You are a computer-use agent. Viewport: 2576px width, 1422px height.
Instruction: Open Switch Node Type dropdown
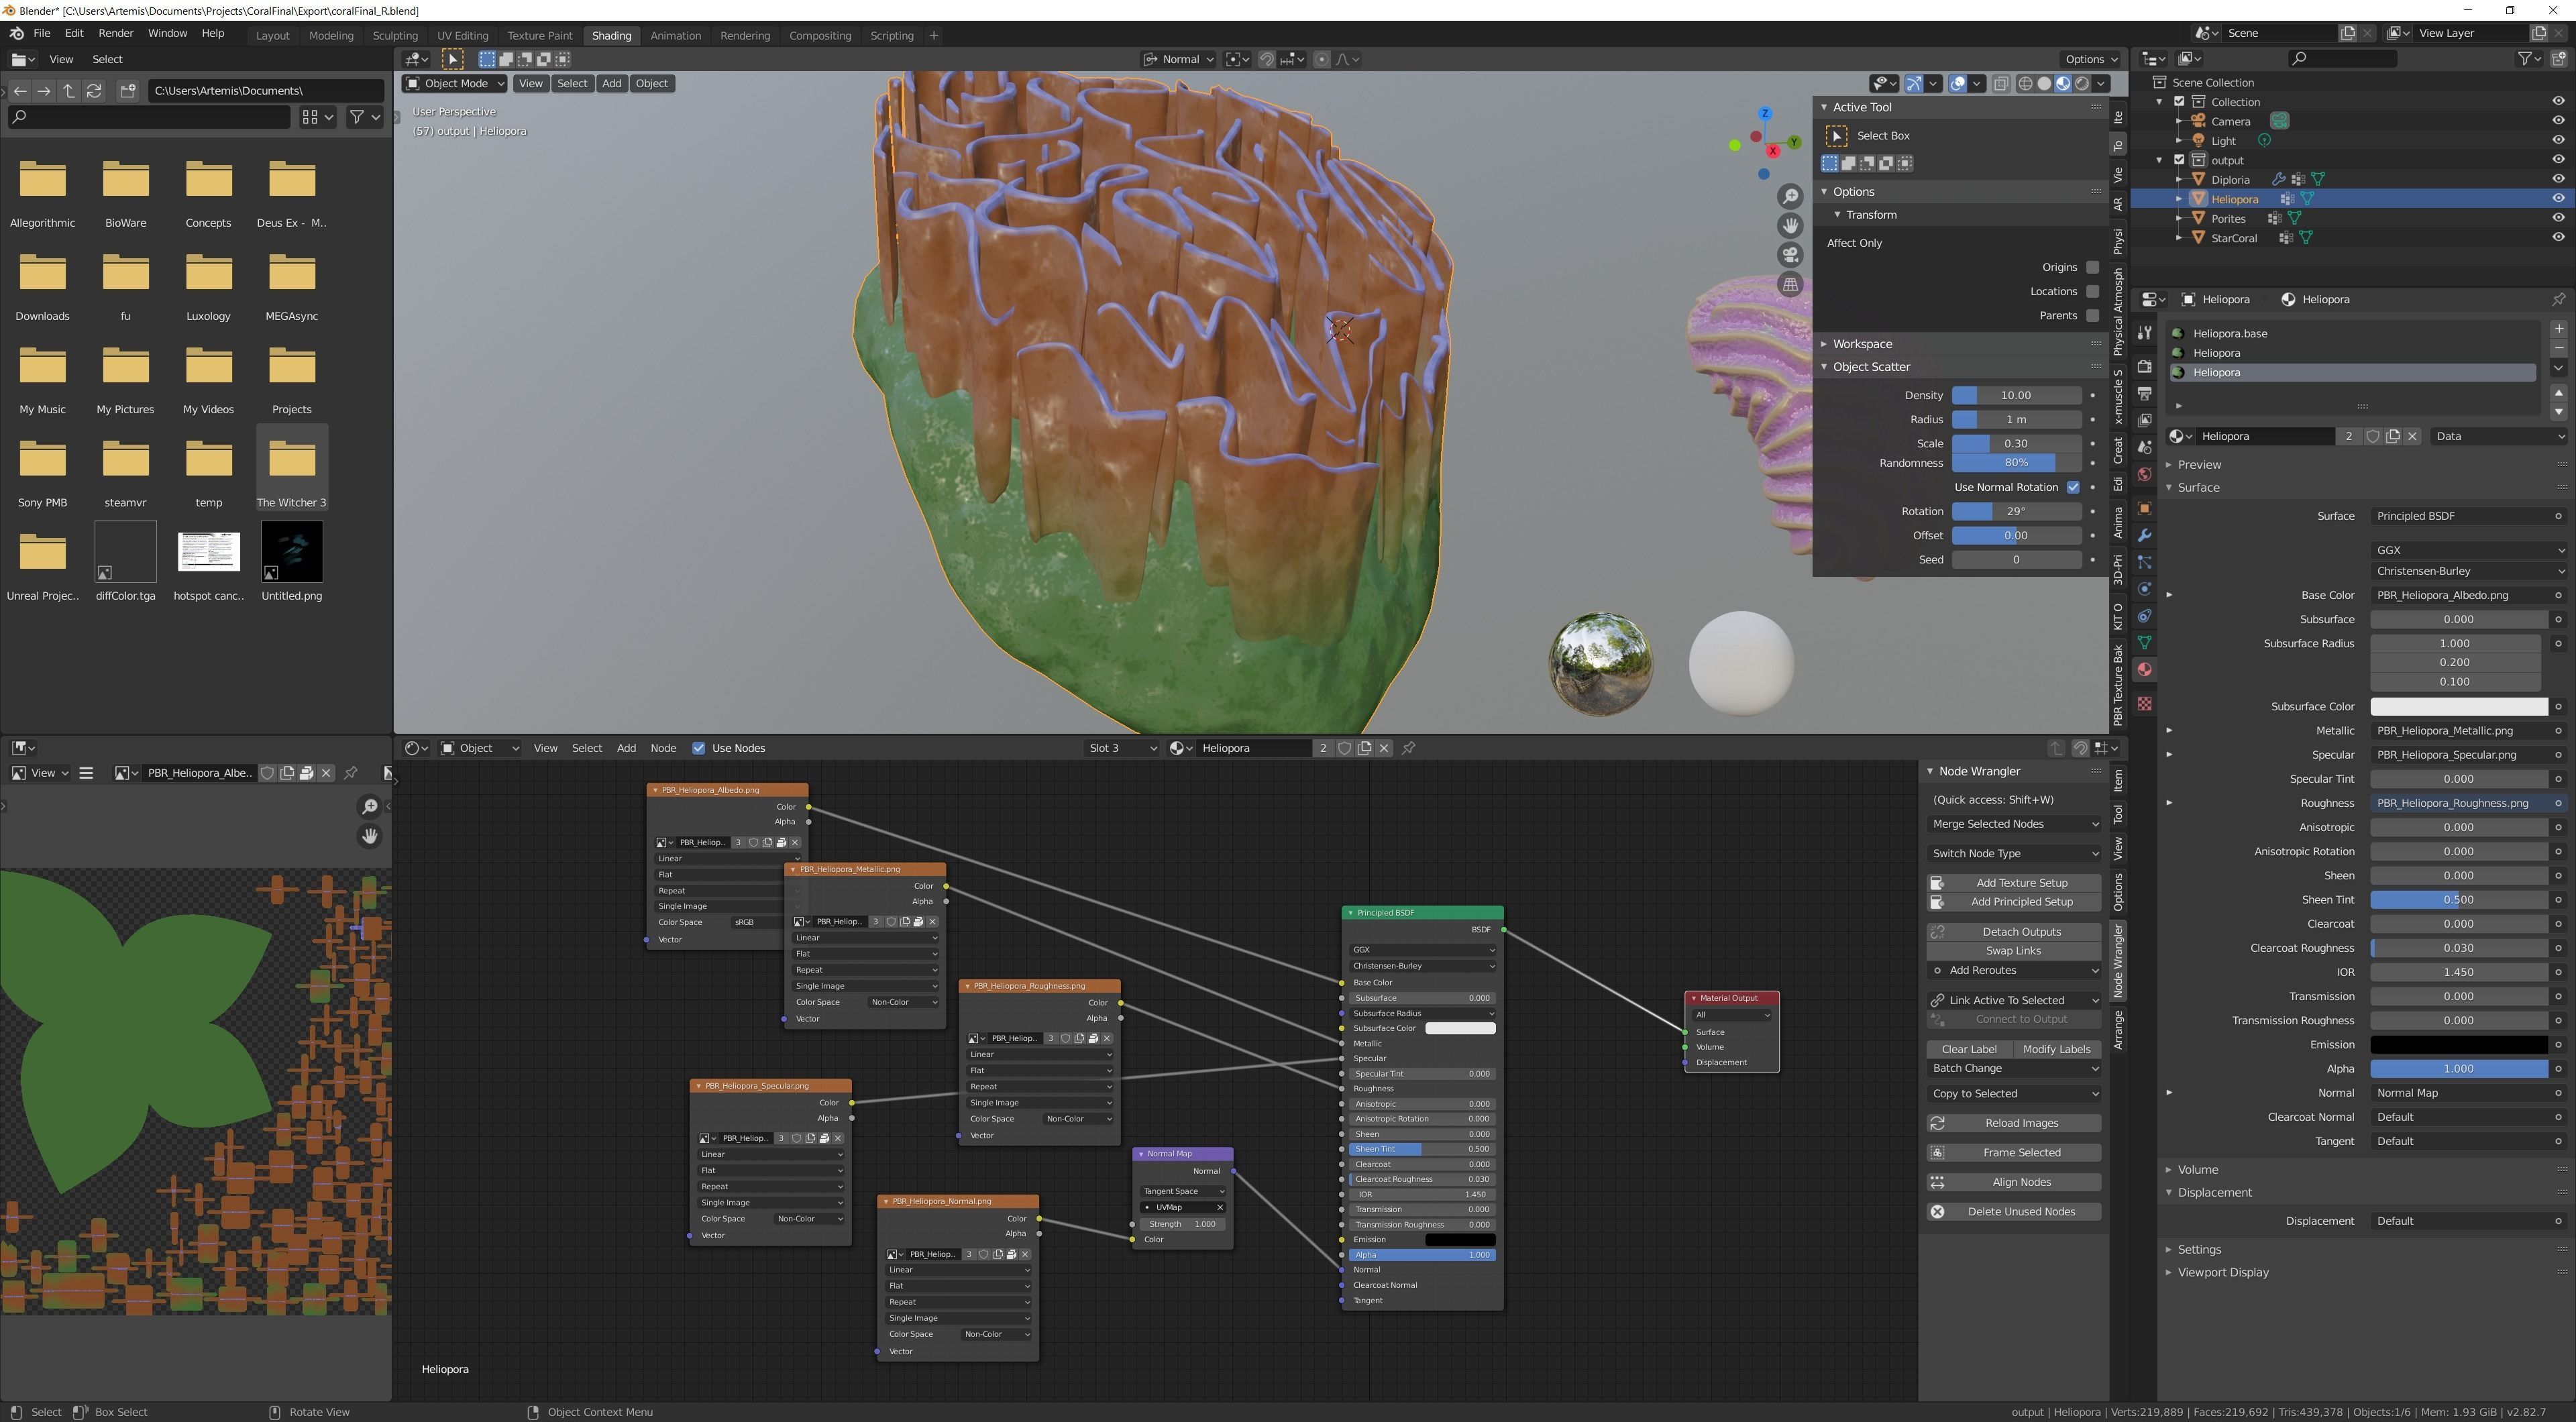click(x=2014, y=854)
